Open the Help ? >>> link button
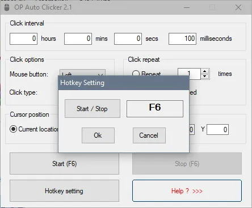This screenshot has height=208, width=252. (x=187, y=191)
